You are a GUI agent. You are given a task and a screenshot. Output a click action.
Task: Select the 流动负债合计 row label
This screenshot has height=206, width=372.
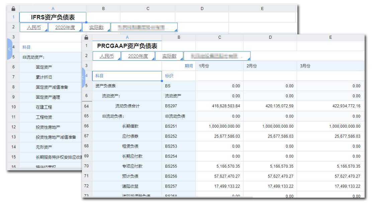(x=127, y=106)
